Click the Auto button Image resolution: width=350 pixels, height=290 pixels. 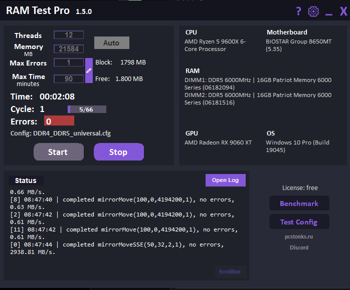[x=112, y=42]
